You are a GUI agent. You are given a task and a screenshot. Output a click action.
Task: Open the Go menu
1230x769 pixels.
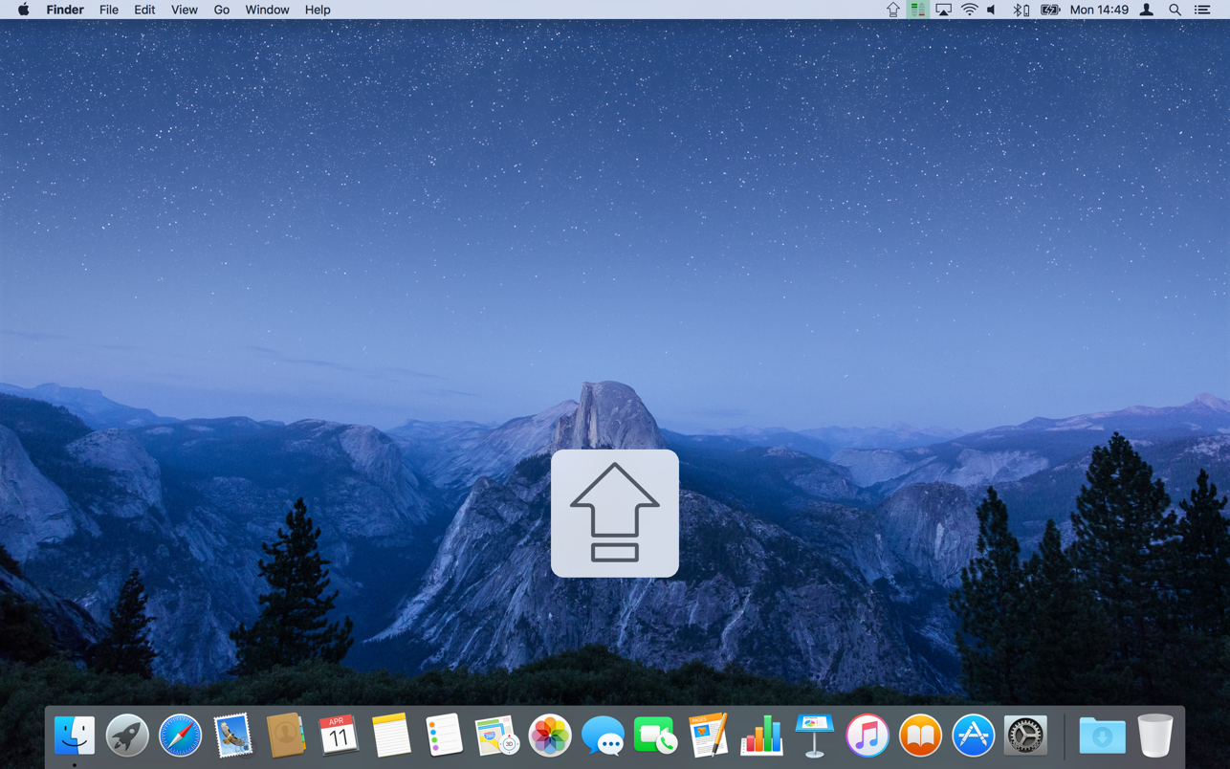click(x=221, y=10)
